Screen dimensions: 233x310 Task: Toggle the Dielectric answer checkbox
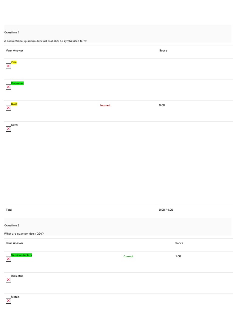coord(8,280)
